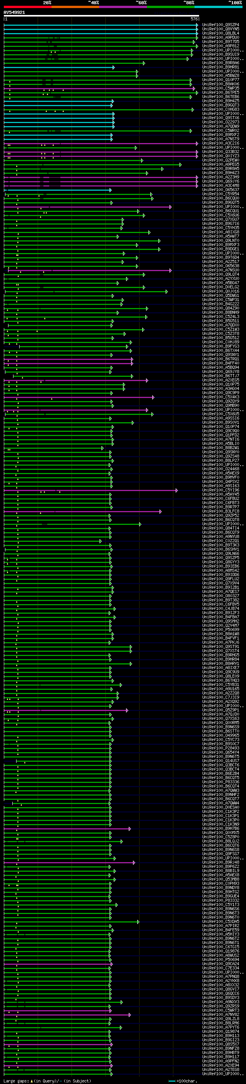Click the query end position 576
The image size is (246, 1084).
194,19
